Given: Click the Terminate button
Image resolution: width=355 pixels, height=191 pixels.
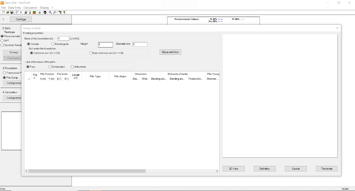Looking at the screenshot, I should (x=327, y=169).
